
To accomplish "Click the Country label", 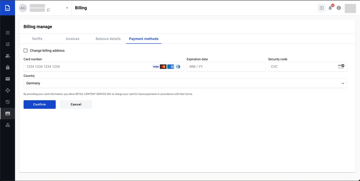I will (x=29, y=76).
